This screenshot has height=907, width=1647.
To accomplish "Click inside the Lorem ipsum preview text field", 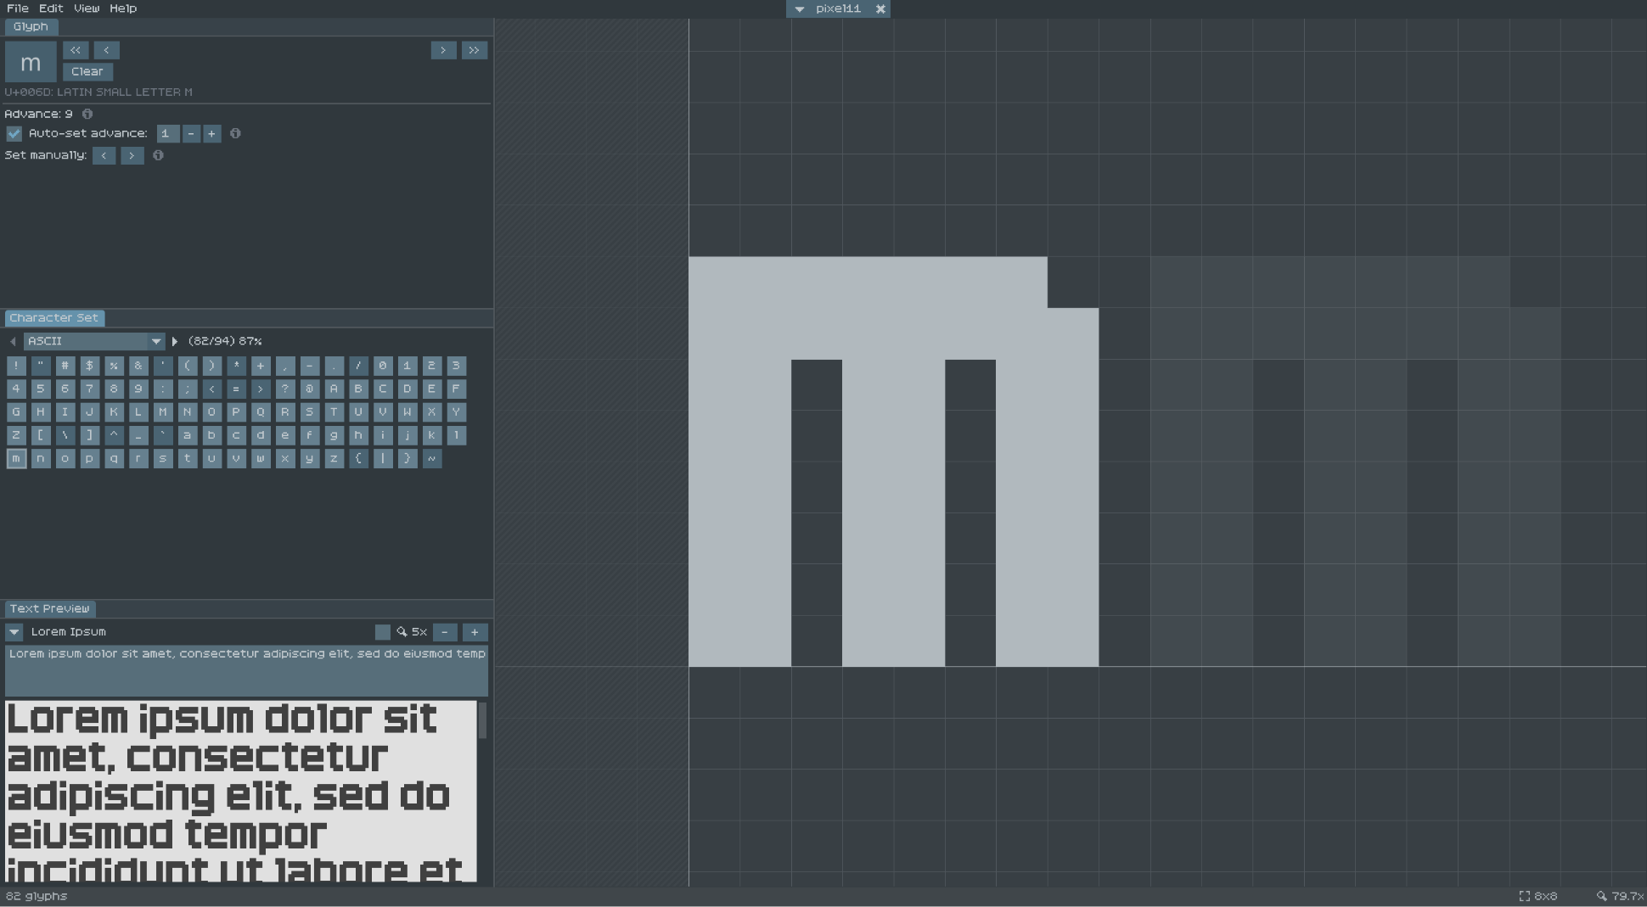I will [x=246, y=670].
